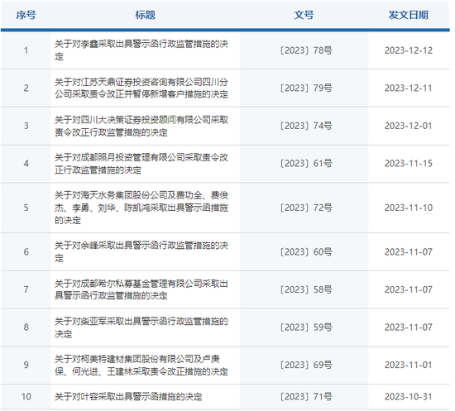Click serial number 1 cell
This screenshot has width=455, height=411.
point(26,50)
